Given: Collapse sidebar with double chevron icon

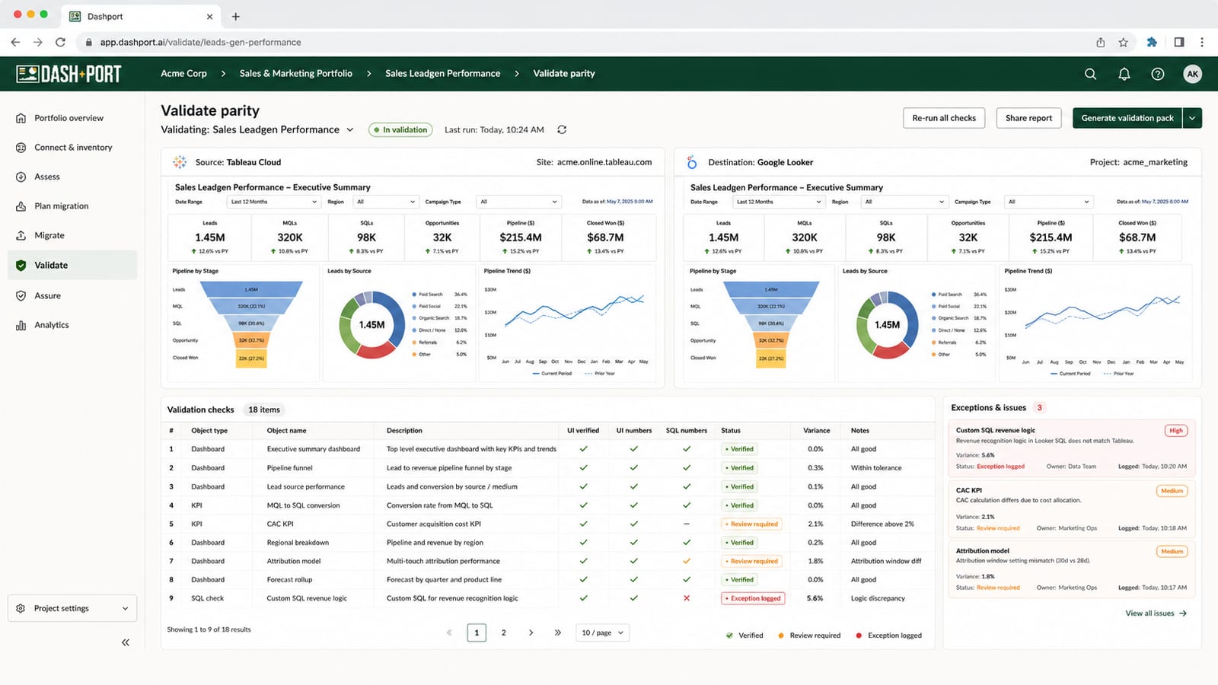Looking at the screenshot, I should click(x=126, y=642).
